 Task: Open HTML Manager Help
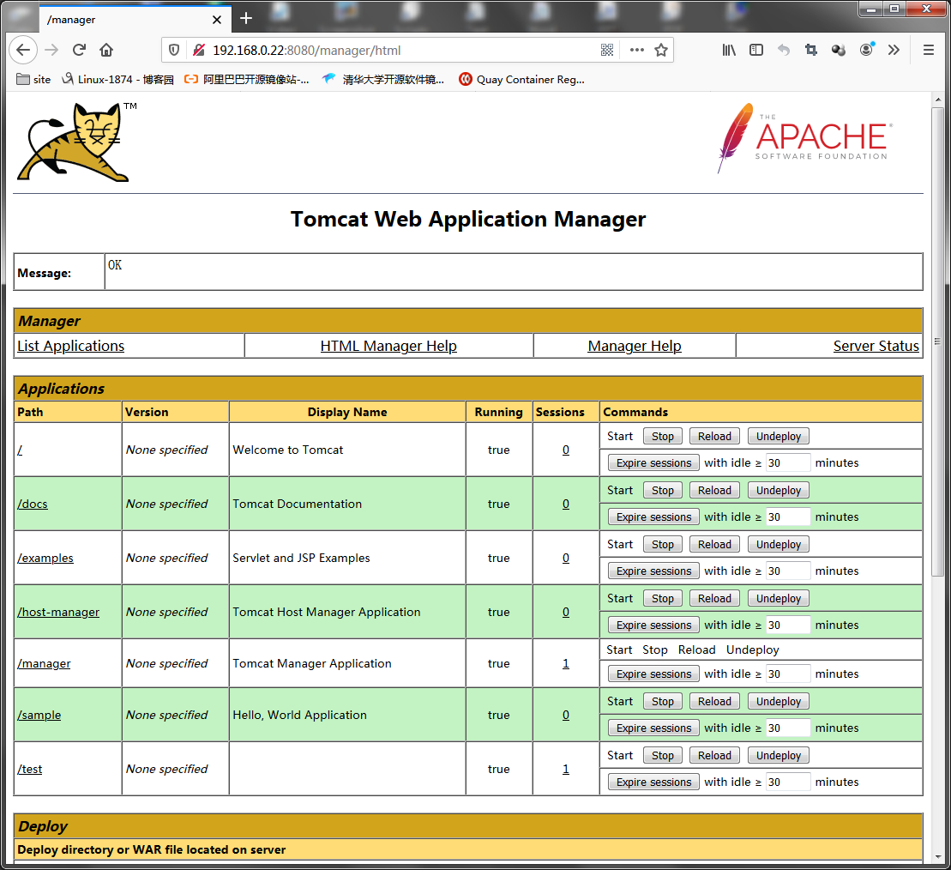(388, 346)
